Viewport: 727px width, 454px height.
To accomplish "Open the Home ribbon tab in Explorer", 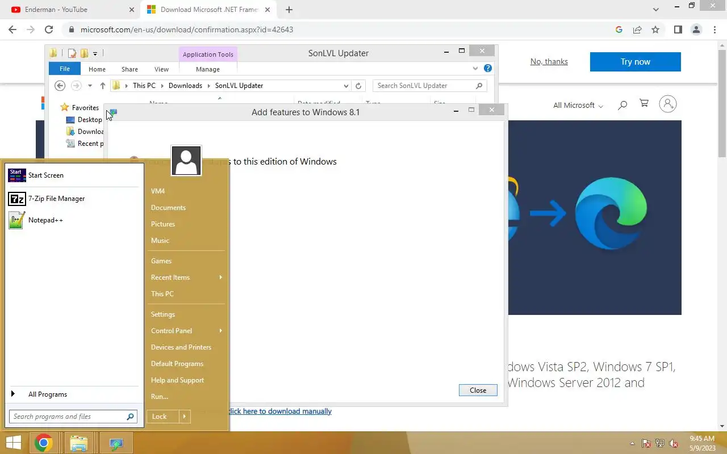I will pyautogui.click(x=97, y=69).
